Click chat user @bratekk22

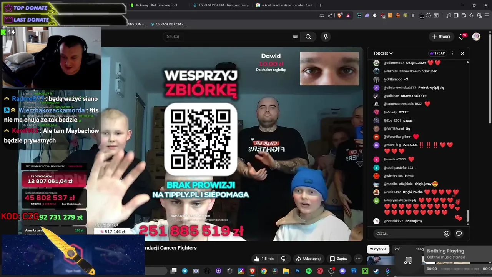click(393, 221)
